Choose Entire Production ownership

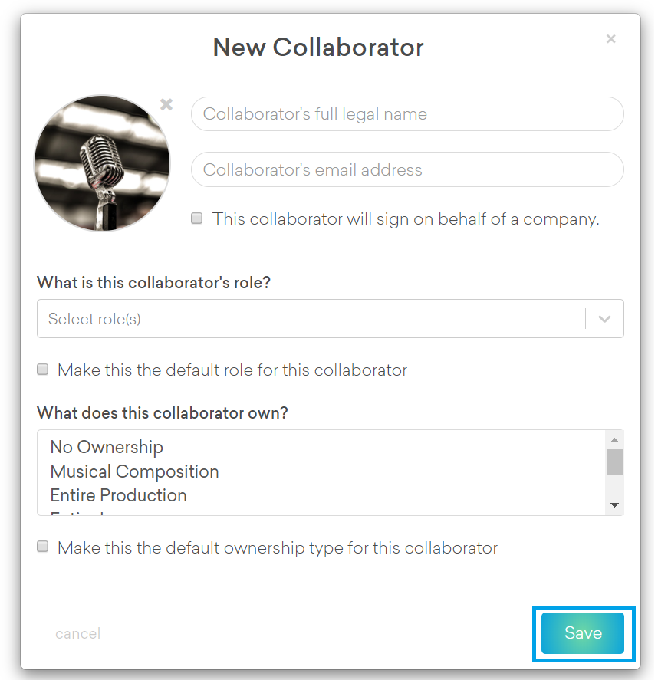pyautogui.click(x=118, y=495)
